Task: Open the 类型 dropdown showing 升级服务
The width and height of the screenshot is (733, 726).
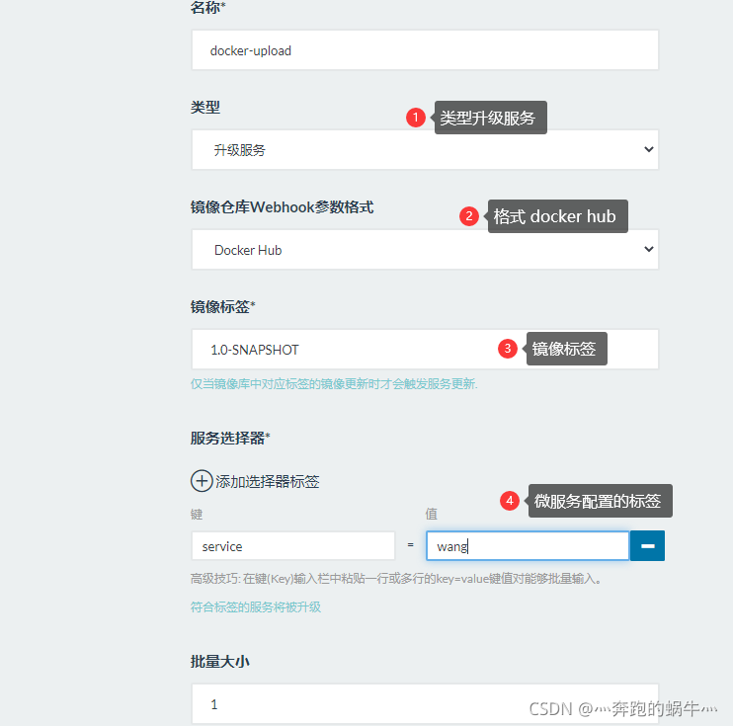Action: (x=425, y=150)
